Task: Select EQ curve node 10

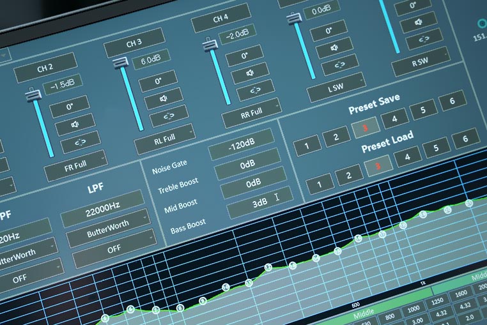Action: (x=226, y=287)
